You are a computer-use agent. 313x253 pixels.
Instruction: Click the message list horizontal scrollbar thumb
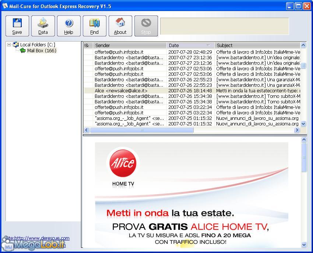pyautogui.click(x=141, y=130)
